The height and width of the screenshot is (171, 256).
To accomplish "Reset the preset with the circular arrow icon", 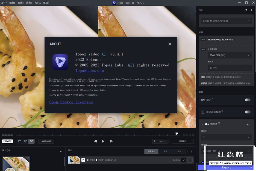I will click(x=246, y=10).
